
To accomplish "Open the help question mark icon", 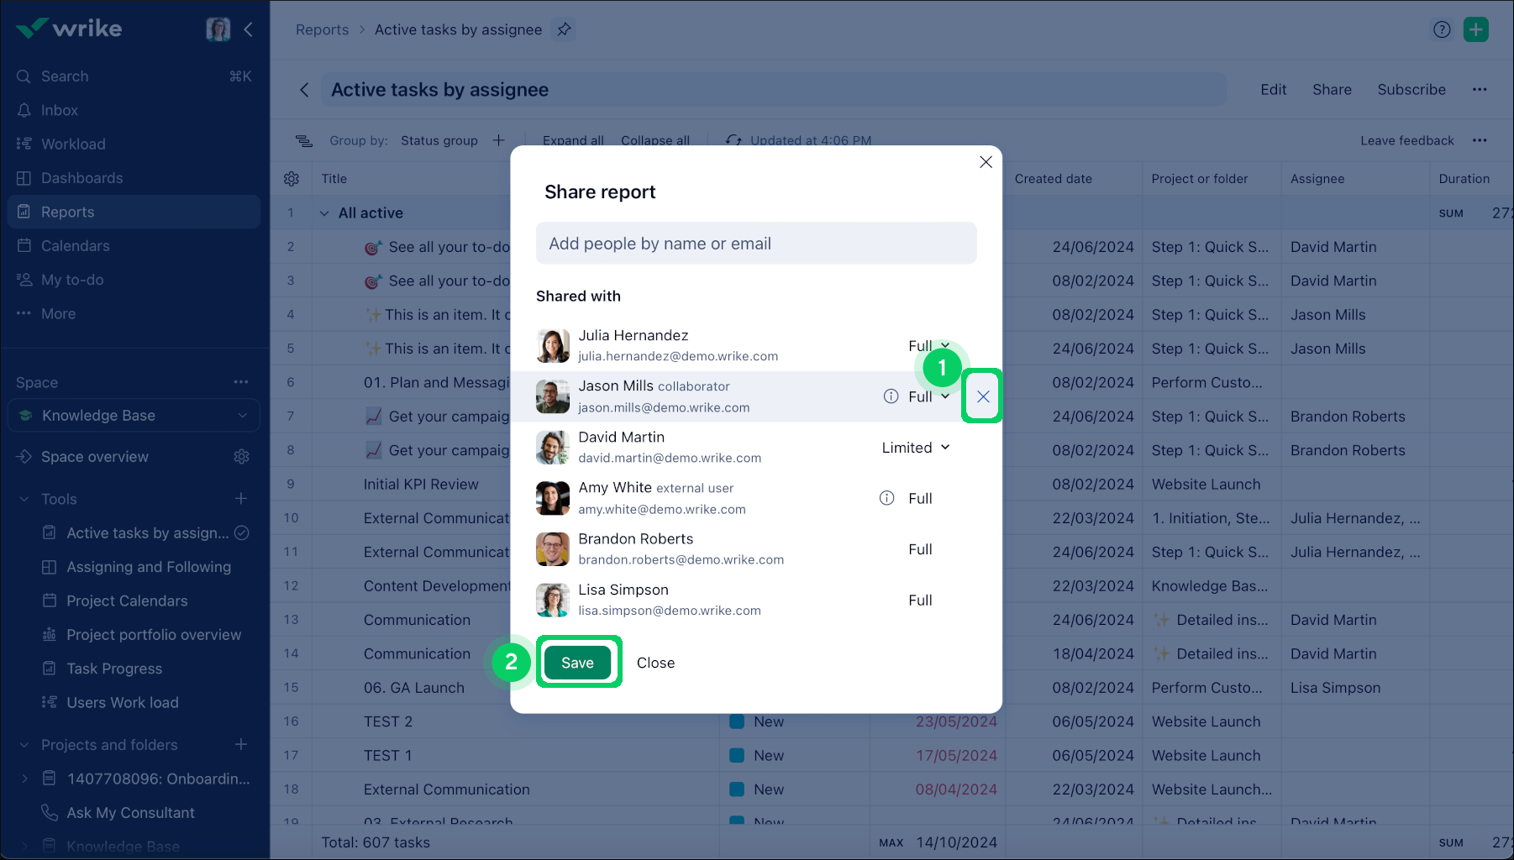I will pyautogui.click(x=1442, y=29).
